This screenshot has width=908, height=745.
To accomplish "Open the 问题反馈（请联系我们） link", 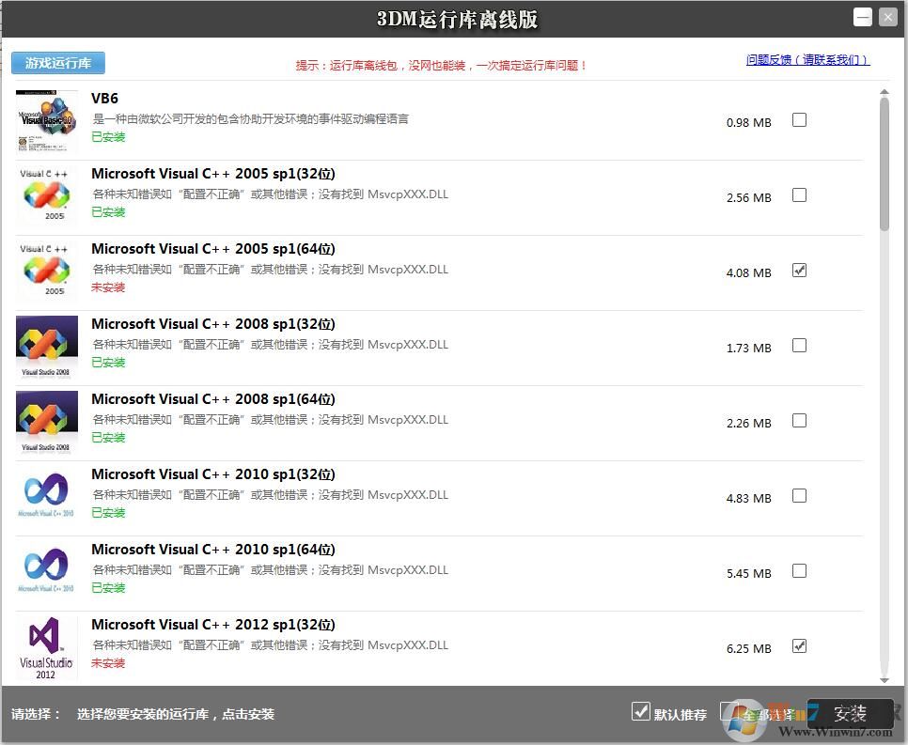I will (808, 59).
